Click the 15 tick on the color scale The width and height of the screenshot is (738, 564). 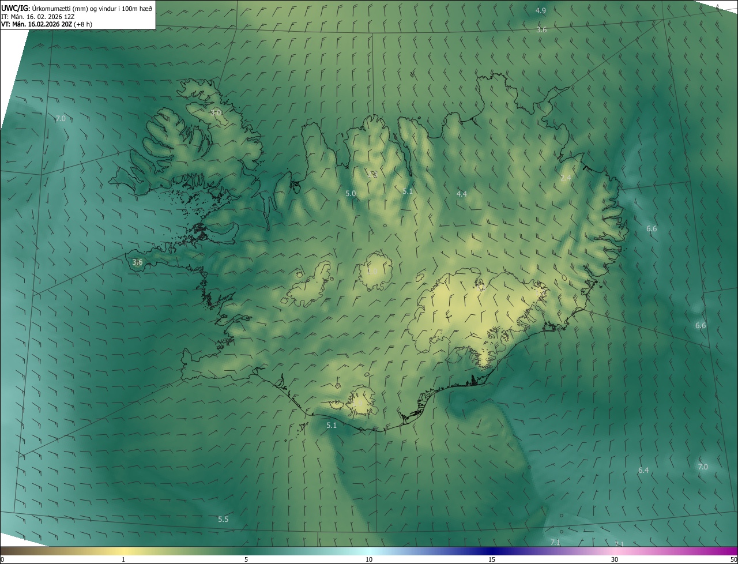492,559
